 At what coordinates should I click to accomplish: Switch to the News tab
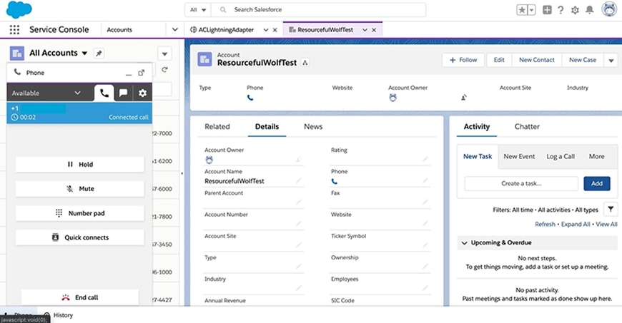click(313, 127)
